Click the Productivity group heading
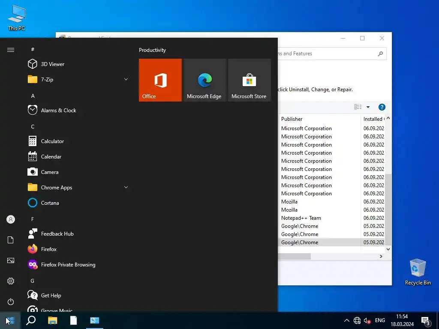Image resolution: width=439 pixels, height=329 pixels. pyautogui.click(x=152, y=50)
